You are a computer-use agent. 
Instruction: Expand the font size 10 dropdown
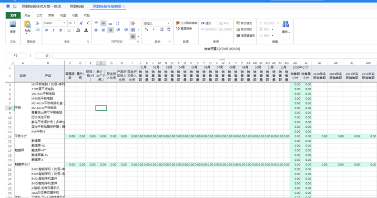tap(74, 23)
